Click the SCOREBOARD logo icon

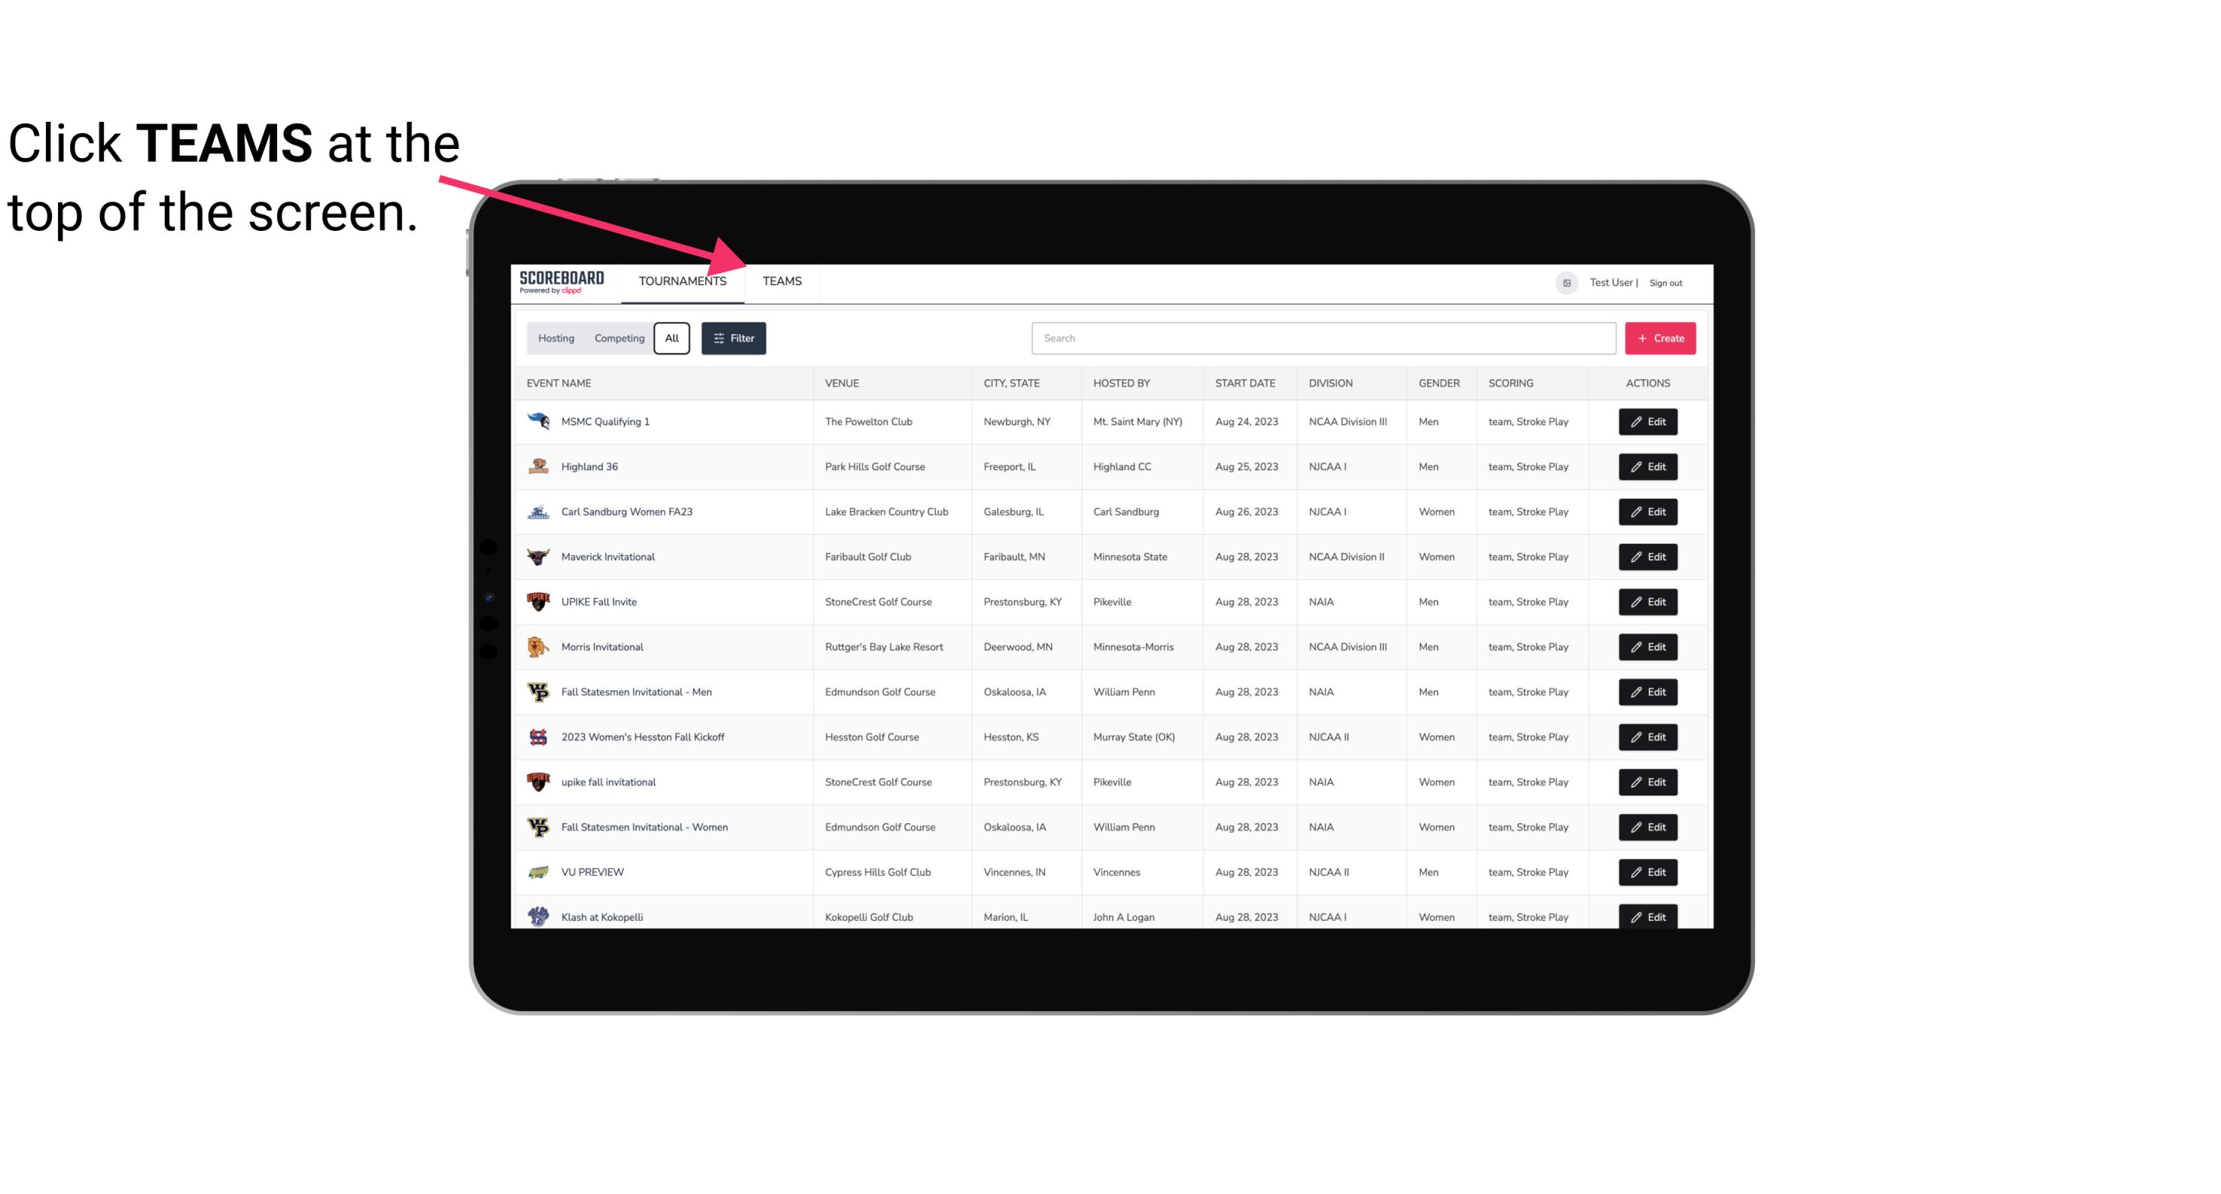coord(560,282)
